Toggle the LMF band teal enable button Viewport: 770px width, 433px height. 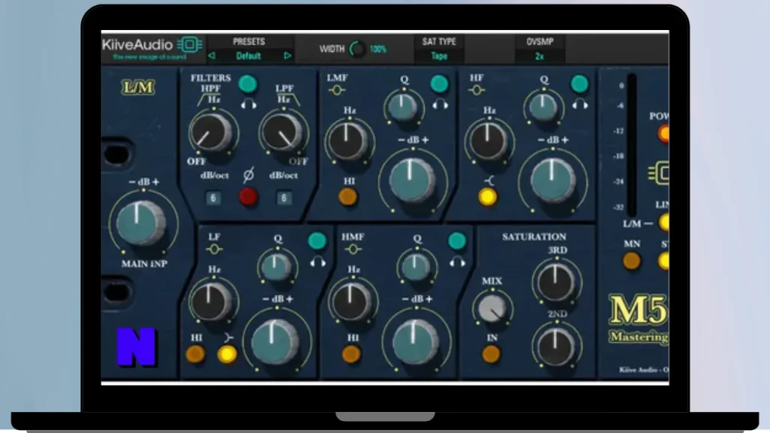coord(439,84)
